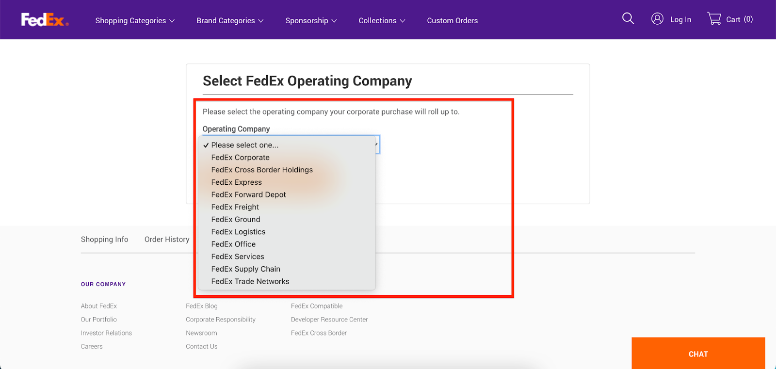This screenshot has width=776, height=369.
Task: Choose FedEx Ground option
Action: (x=287, y=219)
